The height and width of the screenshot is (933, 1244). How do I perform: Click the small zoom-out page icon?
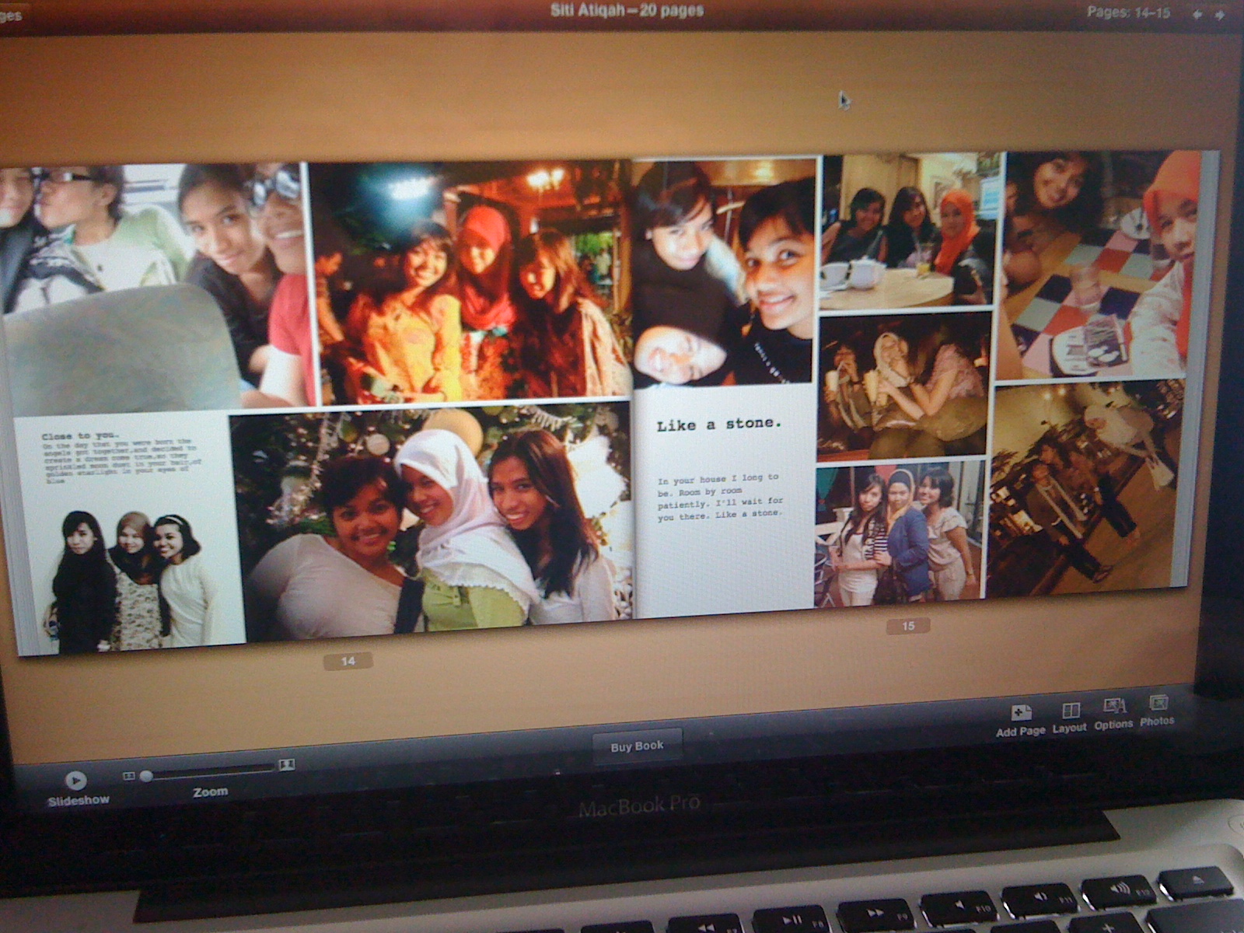coord(129,775)
